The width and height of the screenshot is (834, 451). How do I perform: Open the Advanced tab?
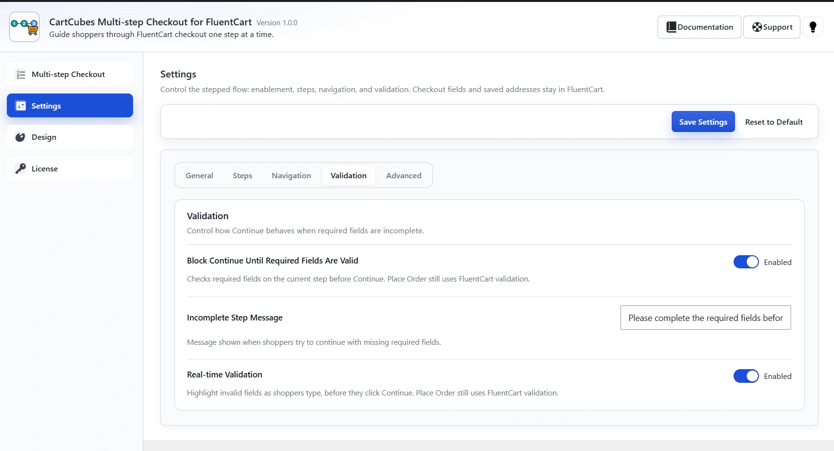(x=404, y=175)
